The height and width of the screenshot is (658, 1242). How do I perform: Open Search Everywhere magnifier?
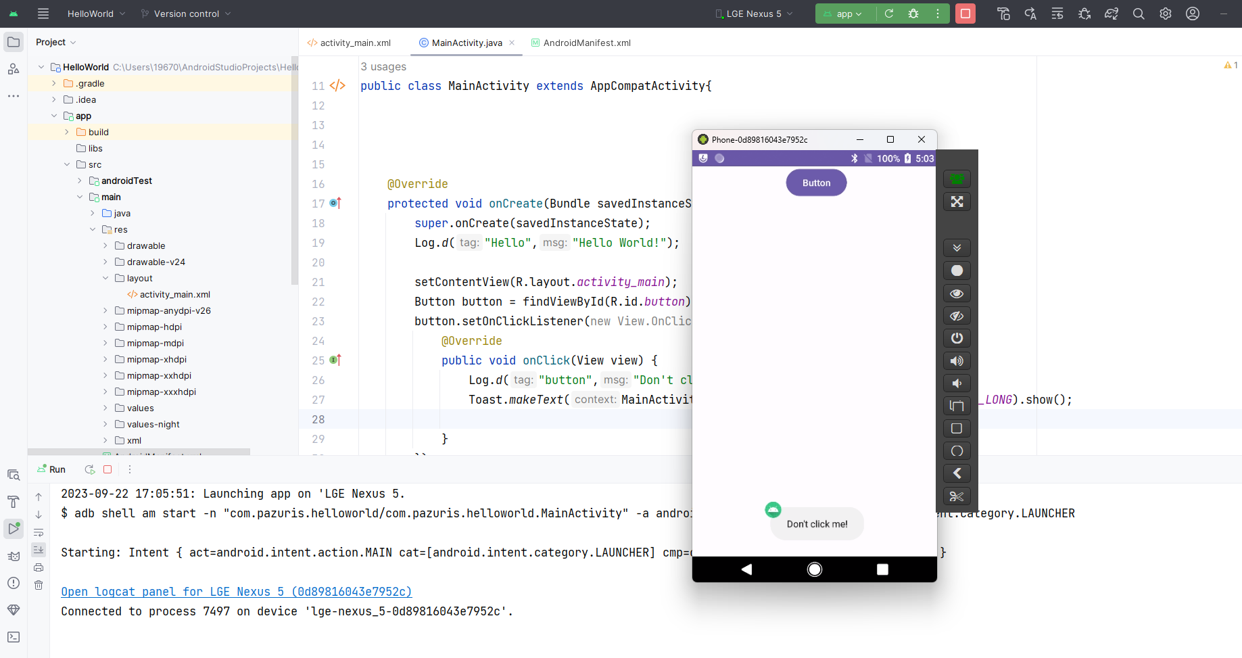click(1139, 14)
